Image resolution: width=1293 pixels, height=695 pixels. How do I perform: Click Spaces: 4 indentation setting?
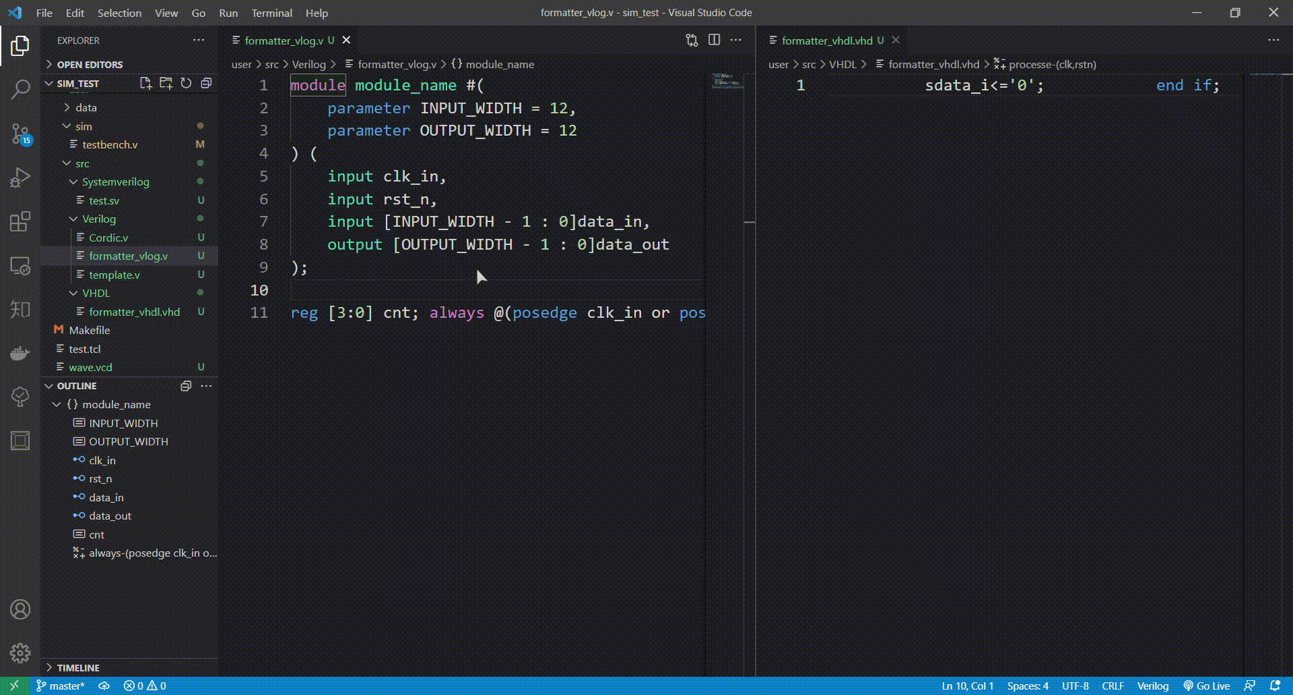click(x=1028, y=686)
